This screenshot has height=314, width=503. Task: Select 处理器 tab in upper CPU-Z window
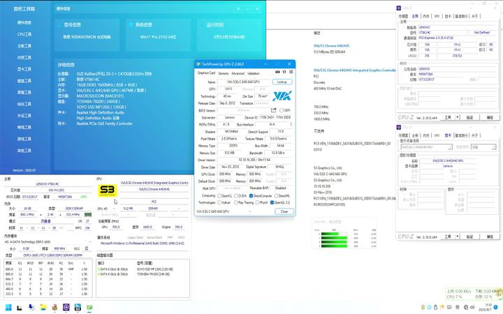point(403,16)
